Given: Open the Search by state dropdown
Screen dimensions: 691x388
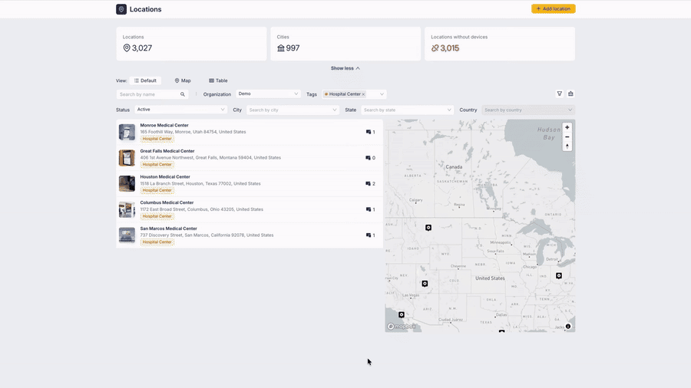Looking at the screenshot, I should click(407, 110).
